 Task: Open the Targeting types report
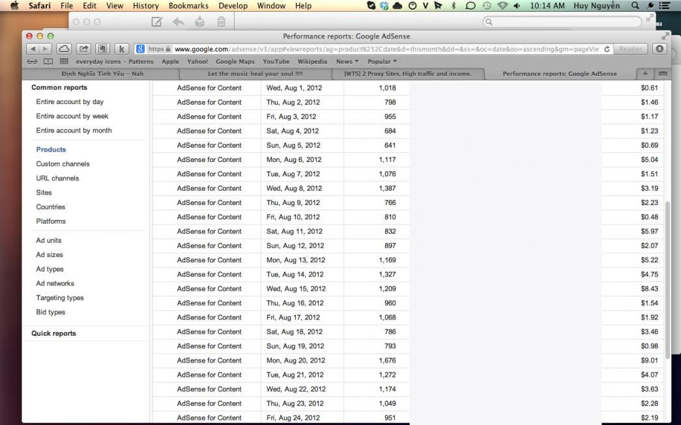[59, 297]
